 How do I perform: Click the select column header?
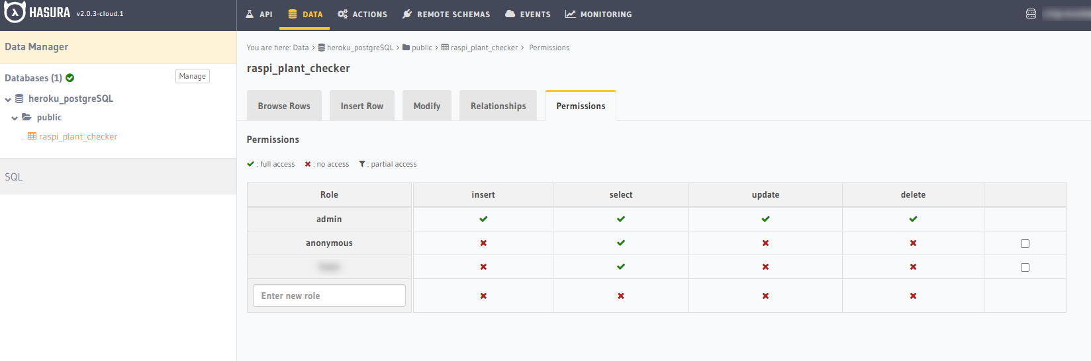coord(621,194)
